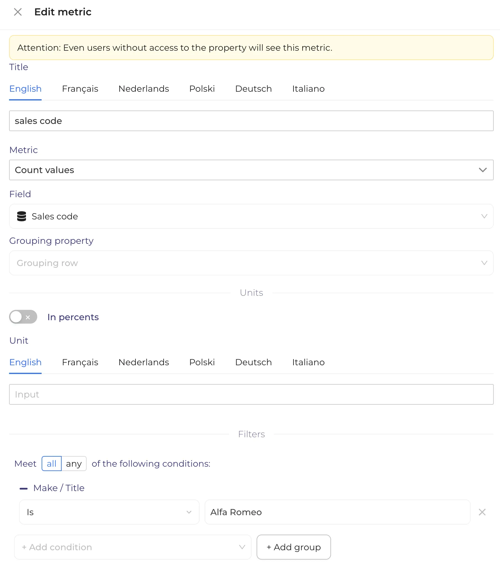Screen dimensions: 500x569
Task: Select the English tab under Unit
Action: [25, 362]
